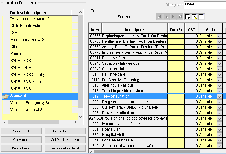Viewport: 226px width, 154px height.
Task: Select the SADS - EDS fee level
Action: coord(30,61)
